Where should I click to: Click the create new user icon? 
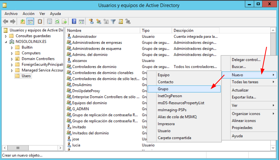91,22
